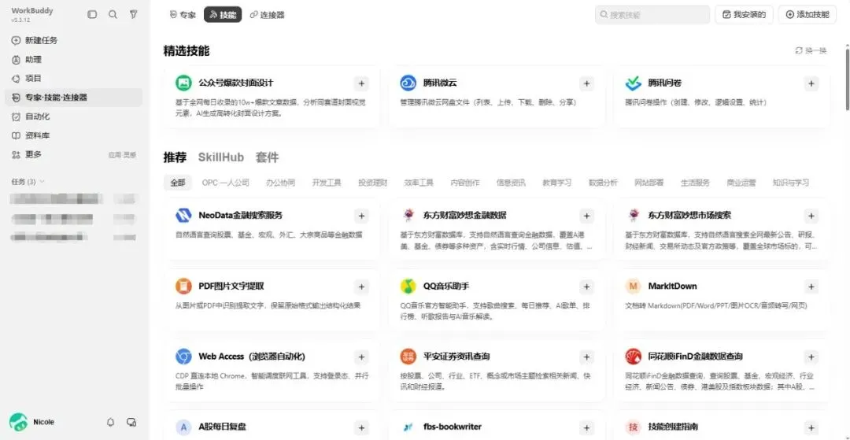Filter by 数据分析 category
This screenshot has height=440, width=850.
click(604, 183)
